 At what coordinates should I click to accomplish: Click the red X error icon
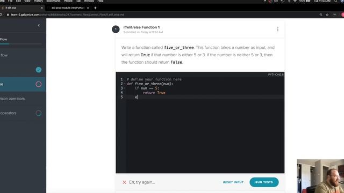point(124,182)
